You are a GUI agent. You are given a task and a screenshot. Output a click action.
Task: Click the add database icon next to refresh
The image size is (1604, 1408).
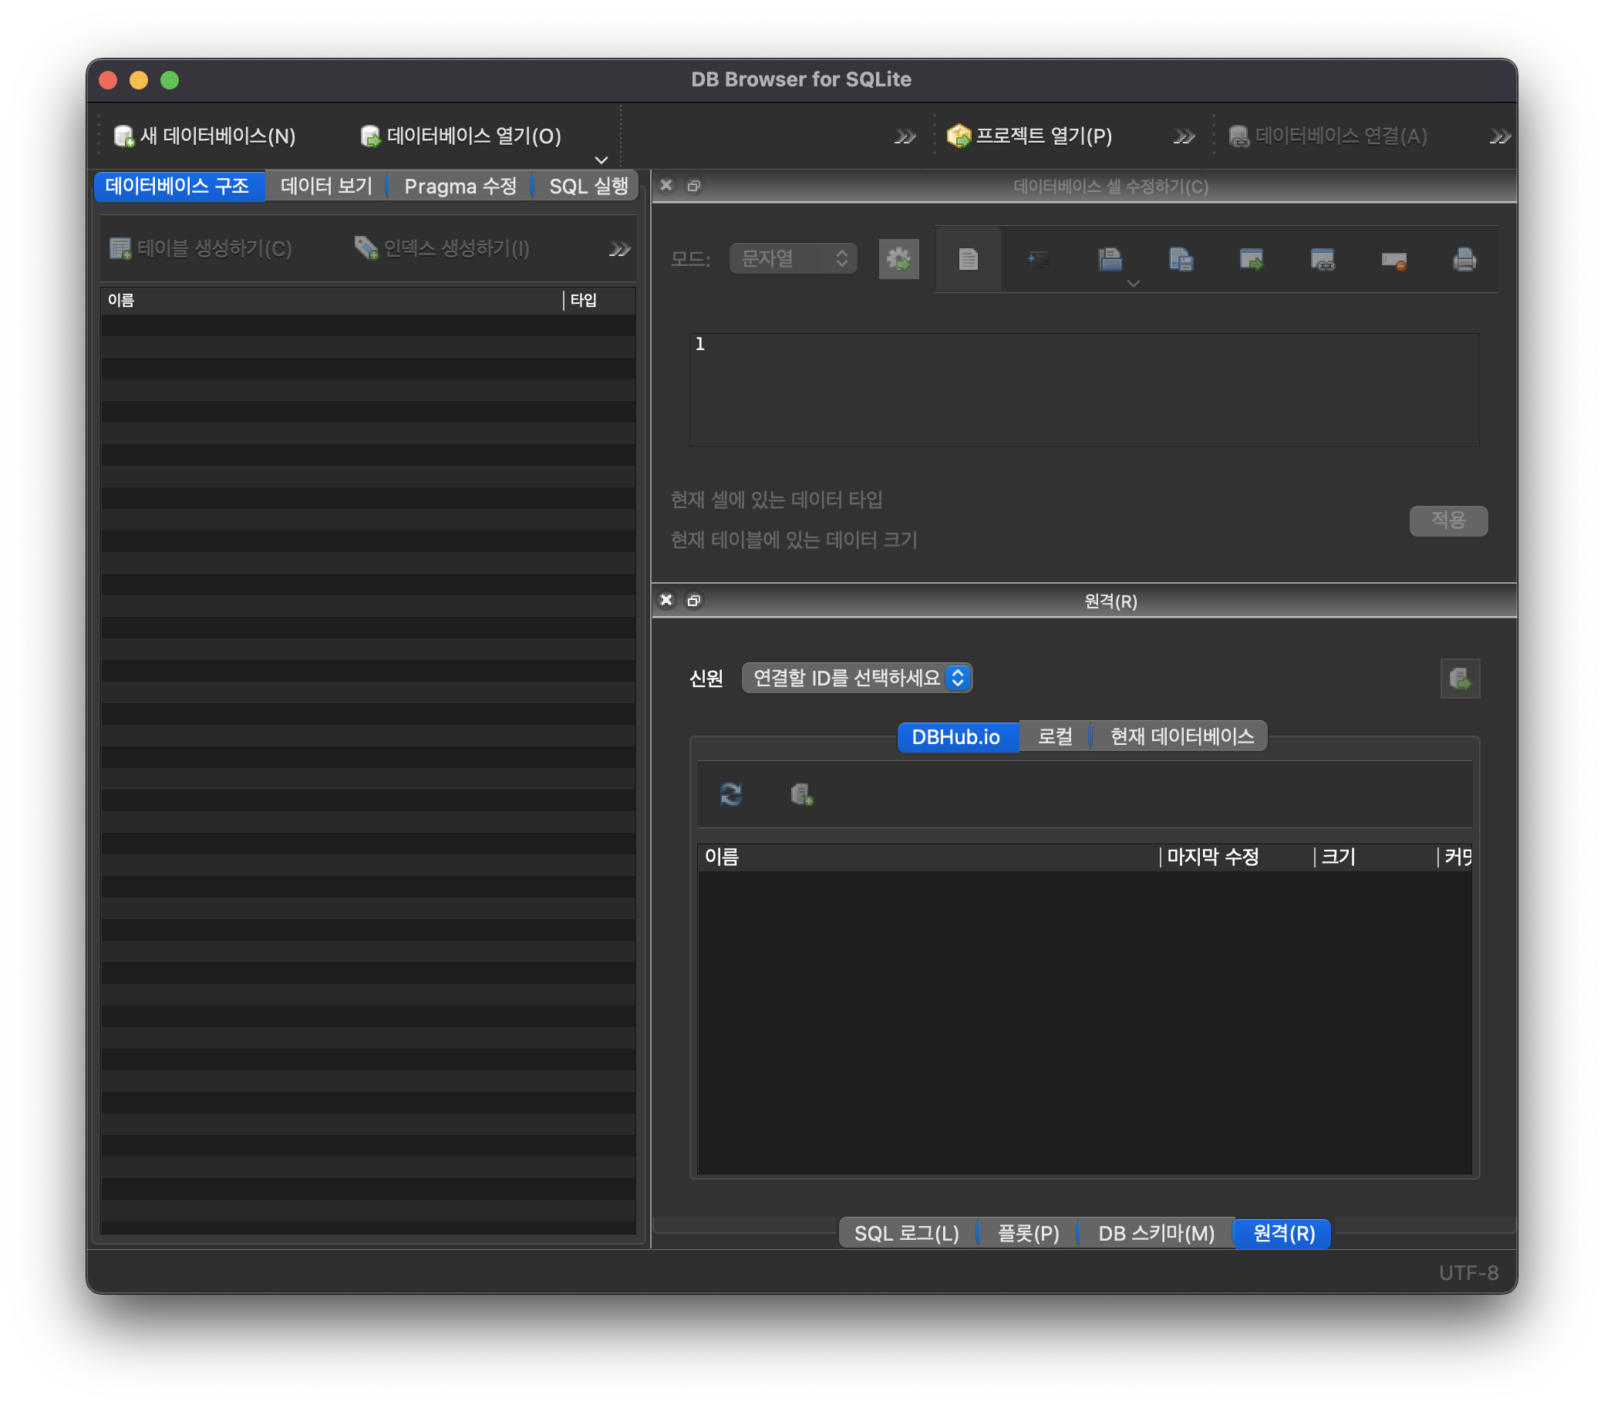(x=801, y=794)
